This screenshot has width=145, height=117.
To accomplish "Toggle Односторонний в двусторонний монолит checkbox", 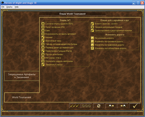I will pyautogui.click(x=92, y=31).
